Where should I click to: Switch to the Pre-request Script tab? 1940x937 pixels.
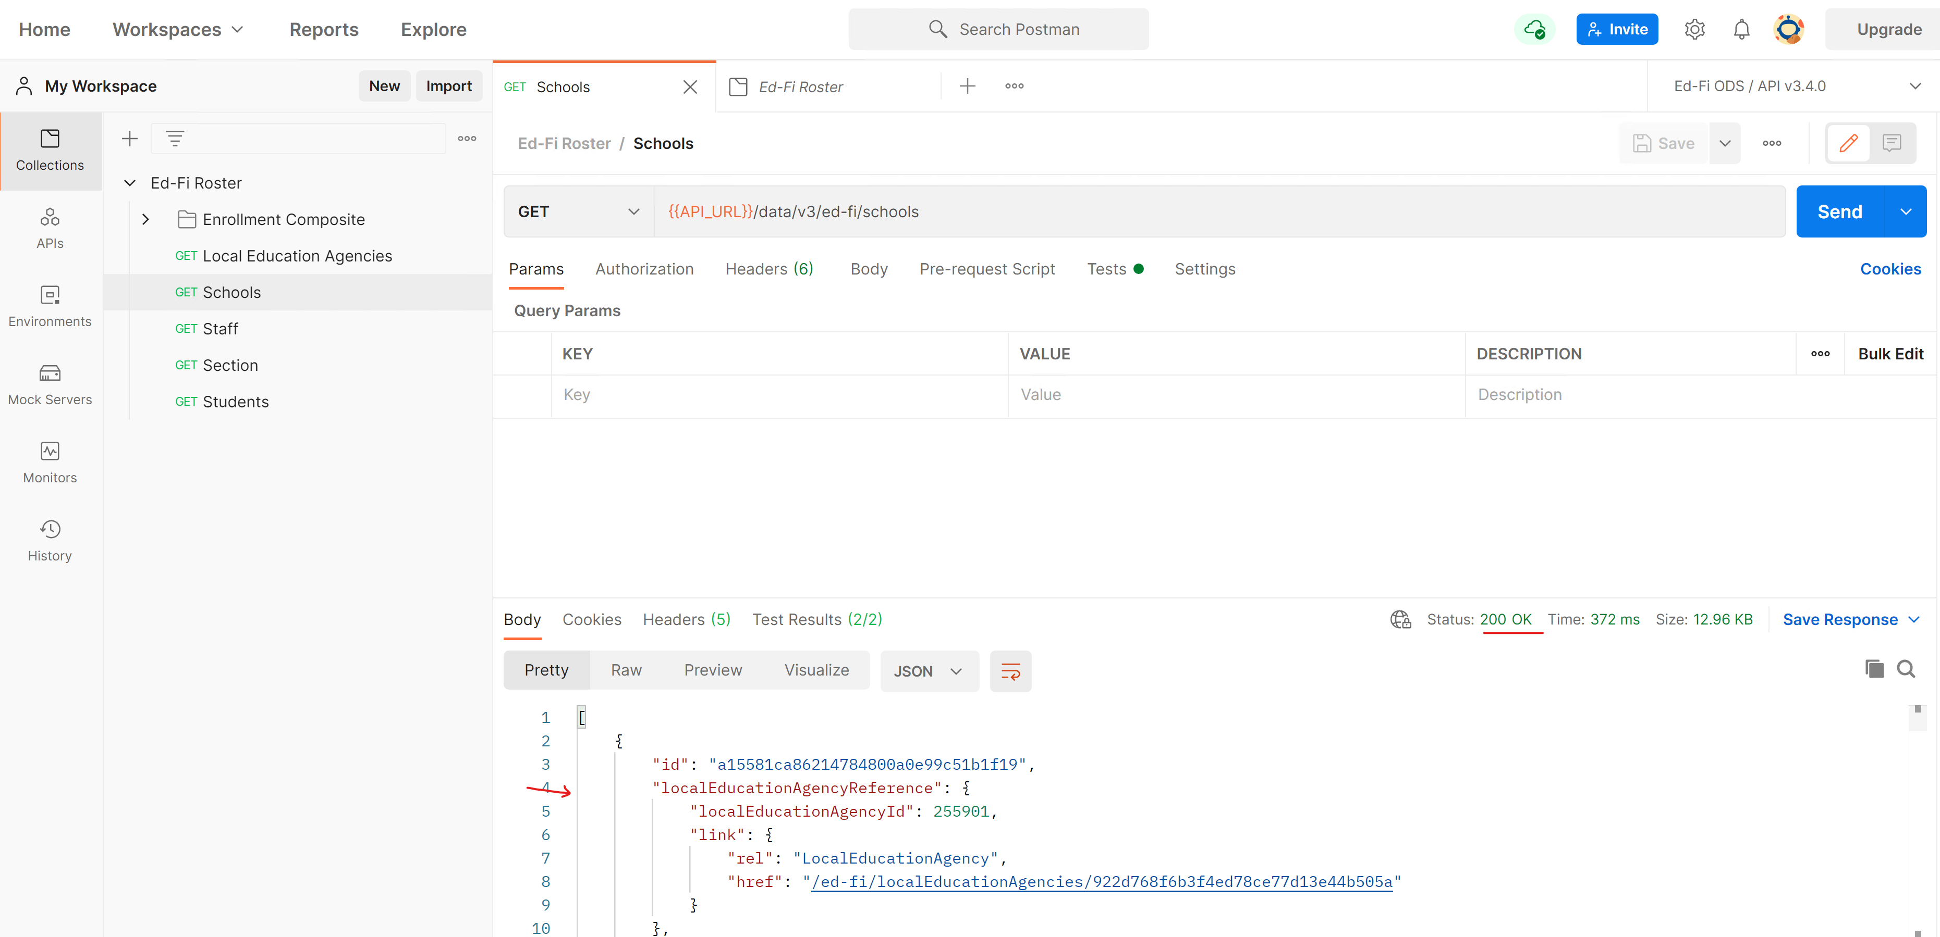point(986,269)
